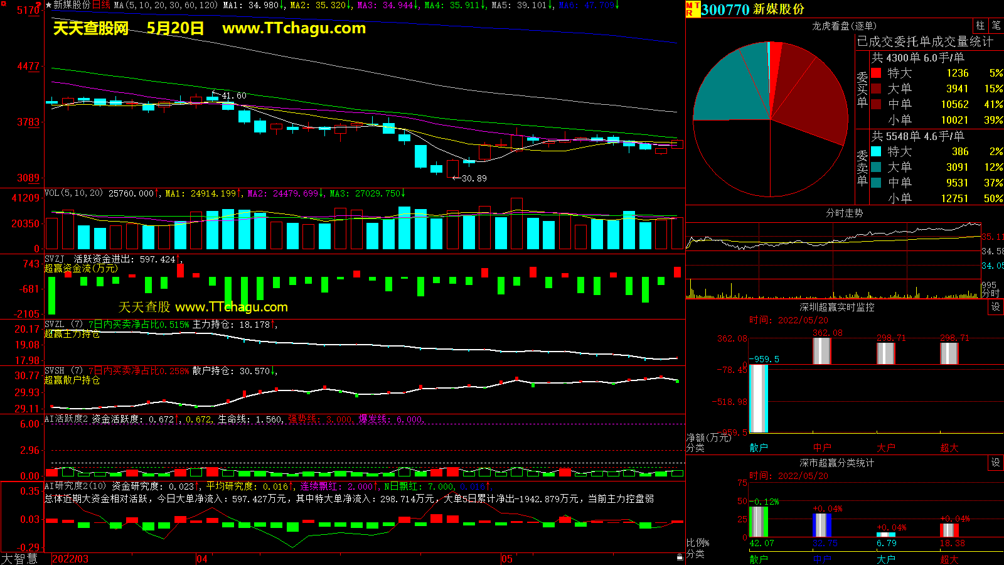Click red 特大 buy-order color swatch
This screenshot has height=565, width=1004.
tap(876, 73)
